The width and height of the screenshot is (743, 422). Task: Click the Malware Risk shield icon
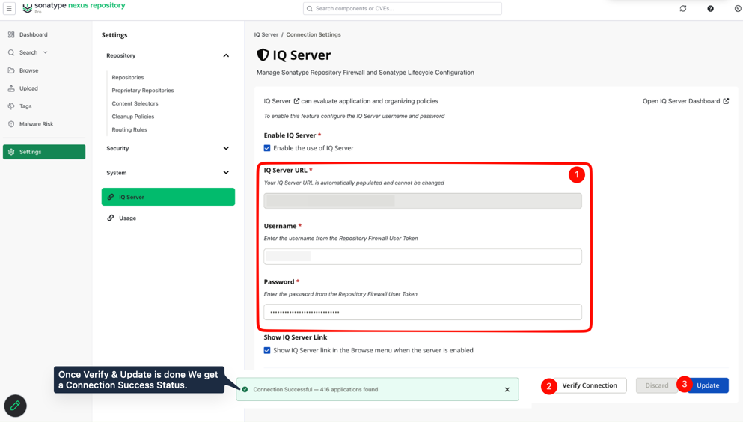(x=11, y=124)
